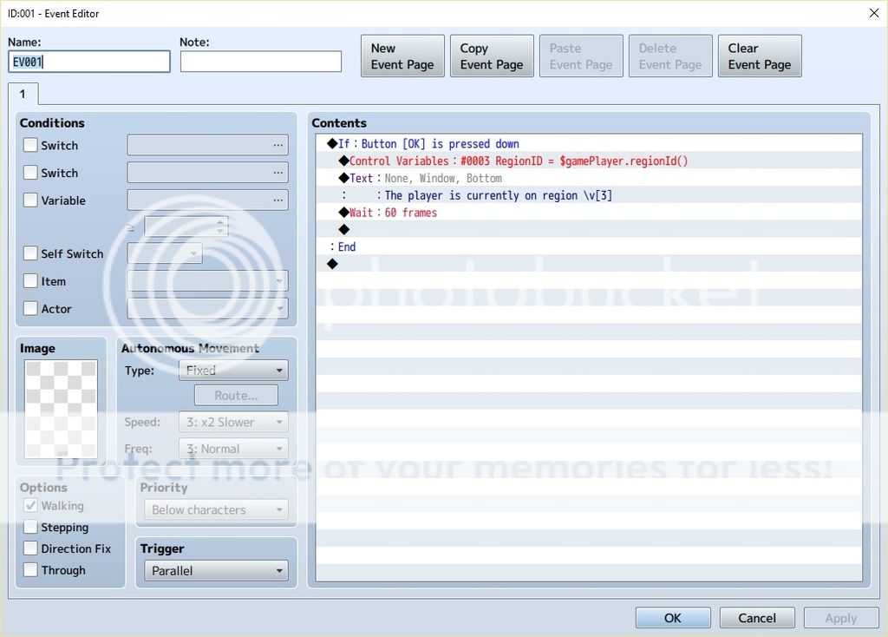Tick the Variable condition checkbox
This screenshot has width=888, height=637.
(31, 200)
